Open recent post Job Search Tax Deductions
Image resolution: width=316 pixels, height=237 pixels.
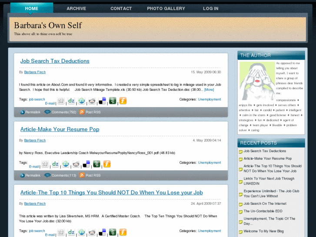265,151
